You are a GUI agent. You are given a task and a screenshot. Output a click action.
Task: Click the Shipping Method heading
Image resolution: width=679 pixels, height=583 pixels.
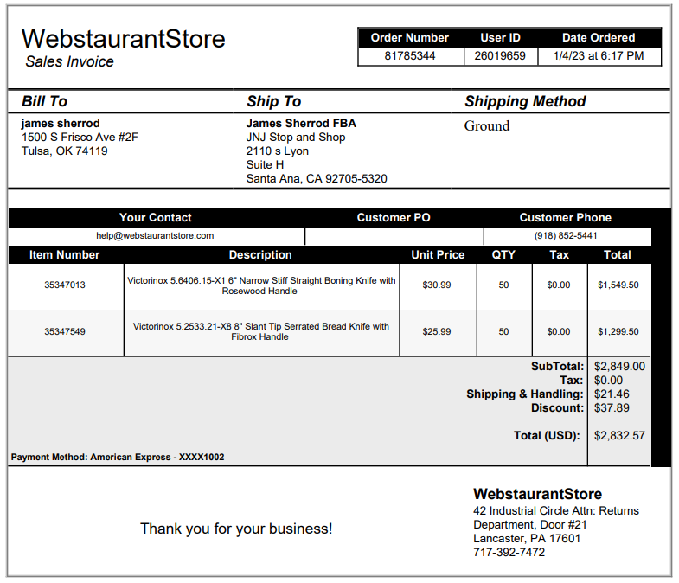tap(525, 101)
